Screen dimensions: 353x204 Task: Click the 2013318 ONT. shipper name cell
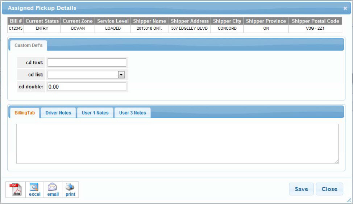[149, 29]
